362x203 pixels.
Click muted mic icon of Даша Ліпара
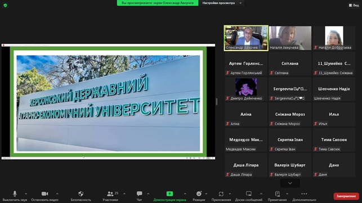[x=227, y=174]
